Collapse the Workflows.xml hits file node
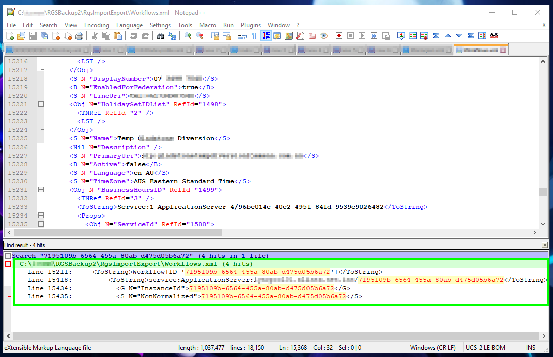The image size is (553, 357). point(8,264)
